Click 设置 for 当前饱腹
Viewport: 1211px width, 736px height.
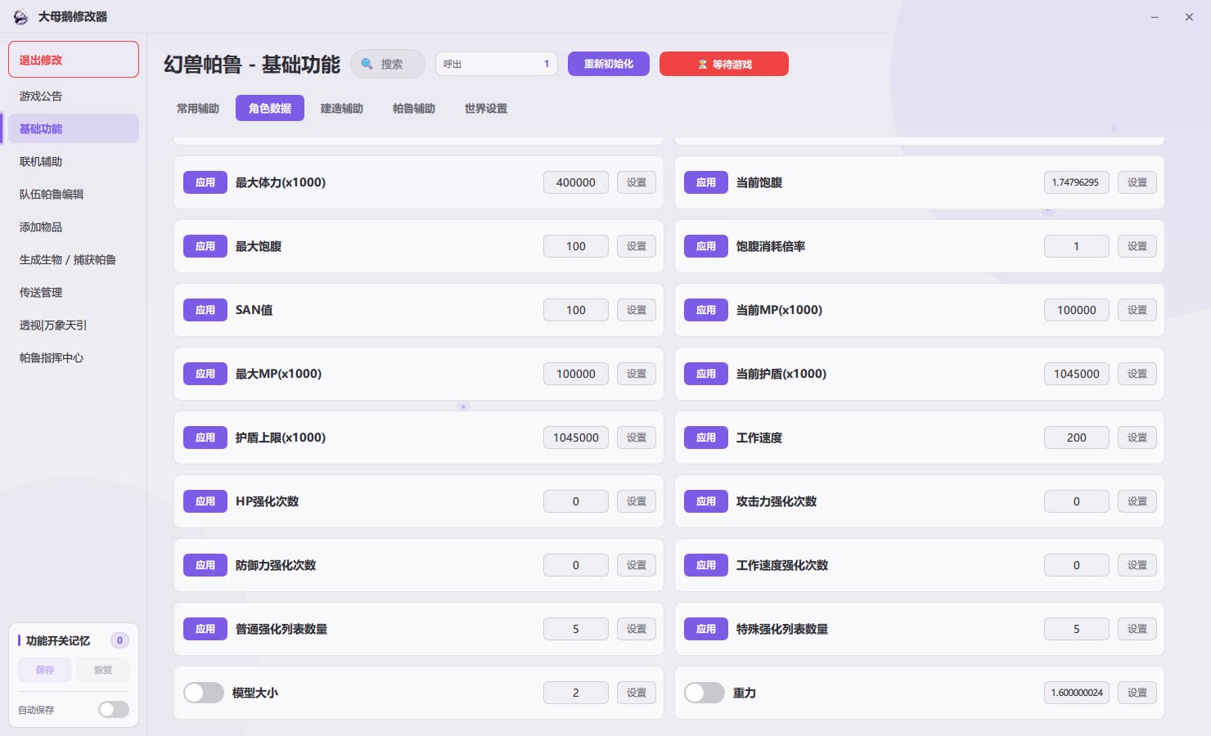pos(1137,182)
